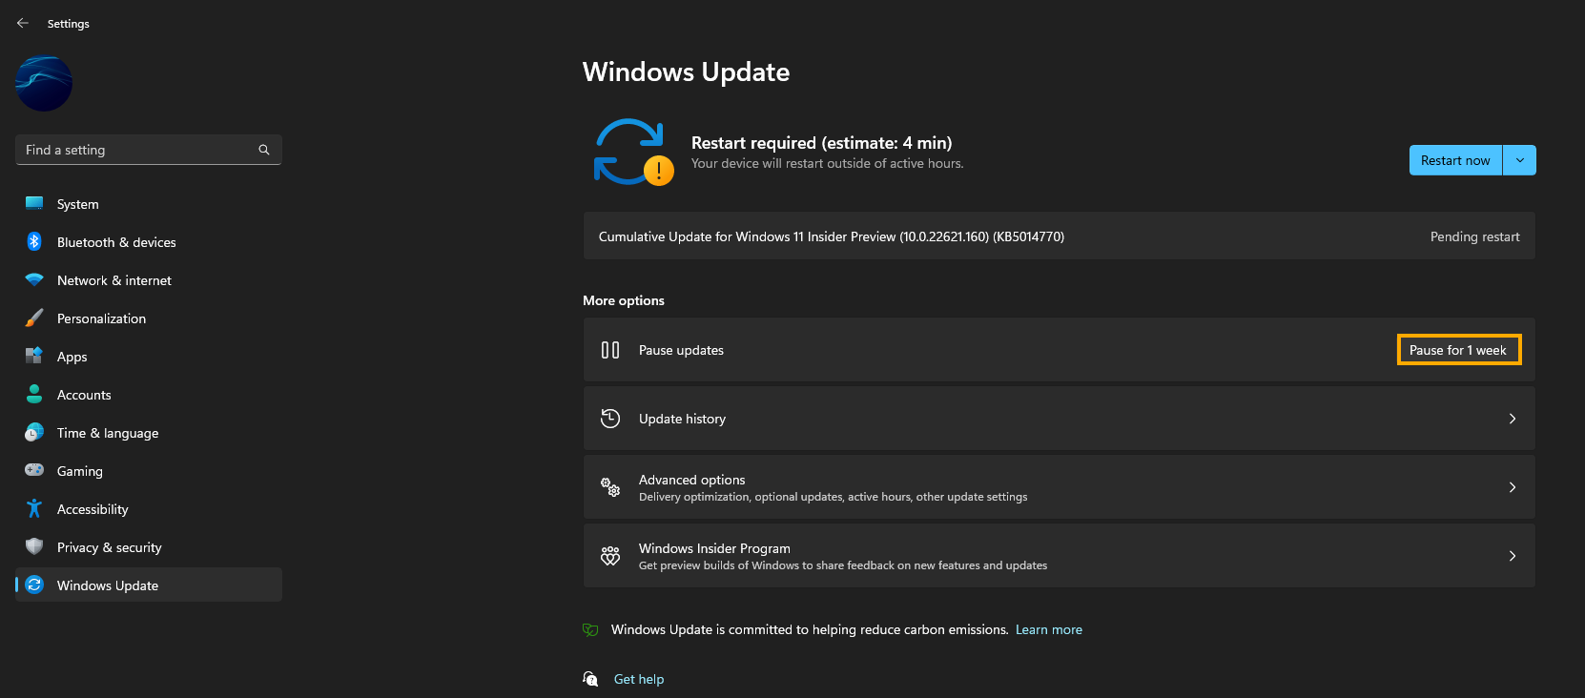Open Gaming settings

coord(149,471)
